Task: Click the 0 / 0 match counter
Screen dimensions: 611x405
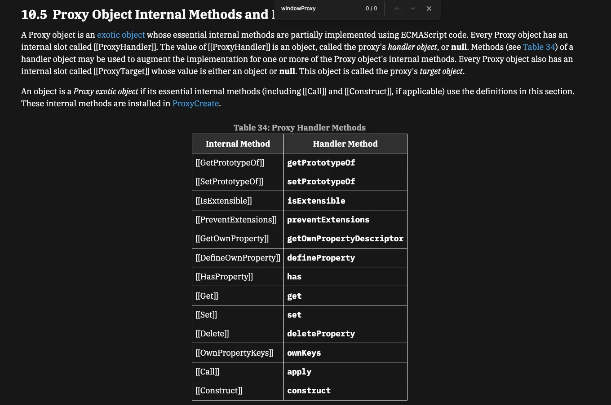Action: tap(371, 9)
